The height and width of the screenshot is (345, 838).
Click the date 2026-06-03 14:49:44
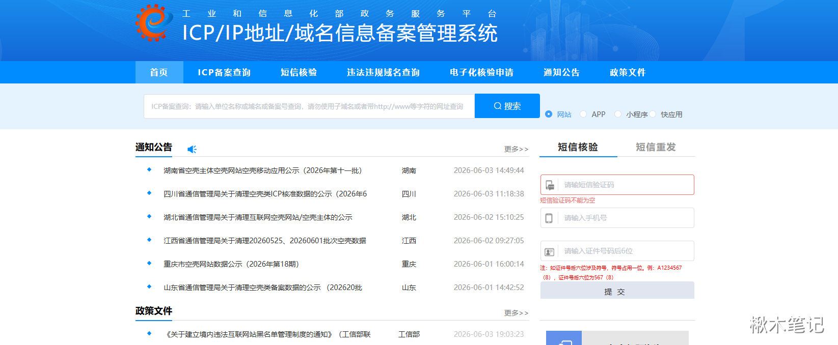point(489,170)
